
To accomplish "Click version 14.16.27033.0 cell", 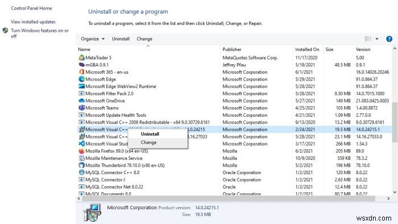I will tap(369, 137).
